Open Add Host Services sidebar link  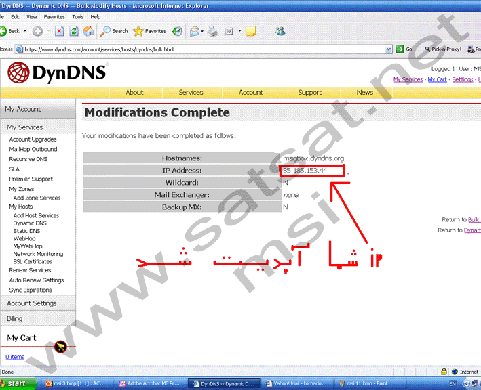[x=36, y=215]
